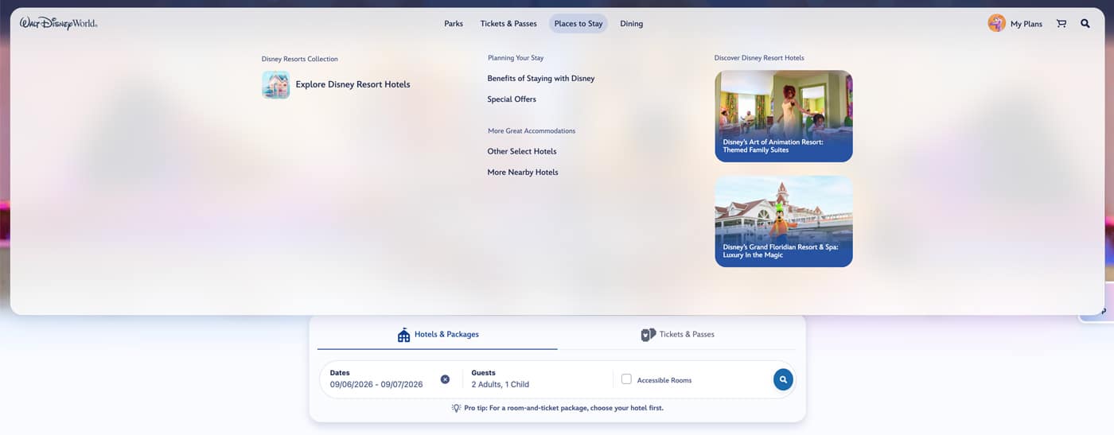Click the More Great Accommodations heading
The height and width of the screenshot is (435, 1114).
click(x=532, y=130)
